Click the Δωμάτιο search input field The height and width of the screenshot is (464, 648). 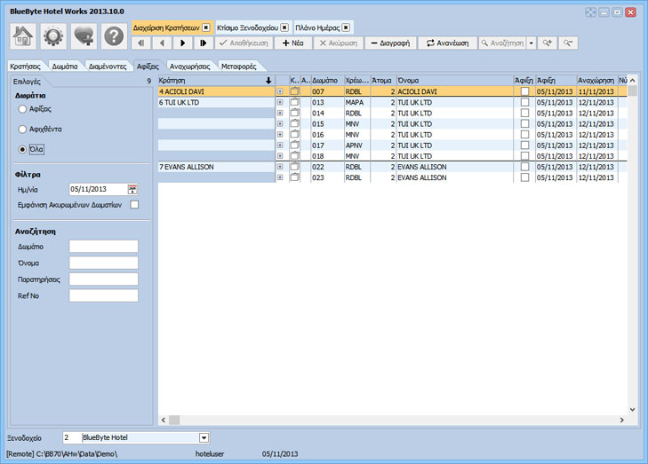point(104,246)
